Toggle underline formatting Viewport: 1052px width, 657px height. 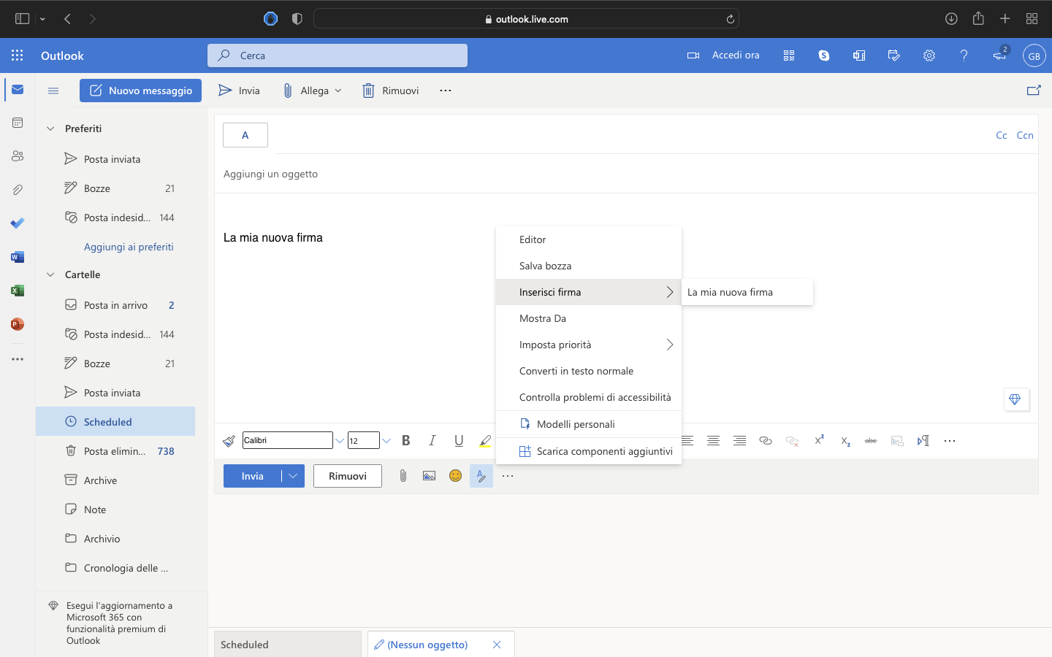click(x=459, y=441)
